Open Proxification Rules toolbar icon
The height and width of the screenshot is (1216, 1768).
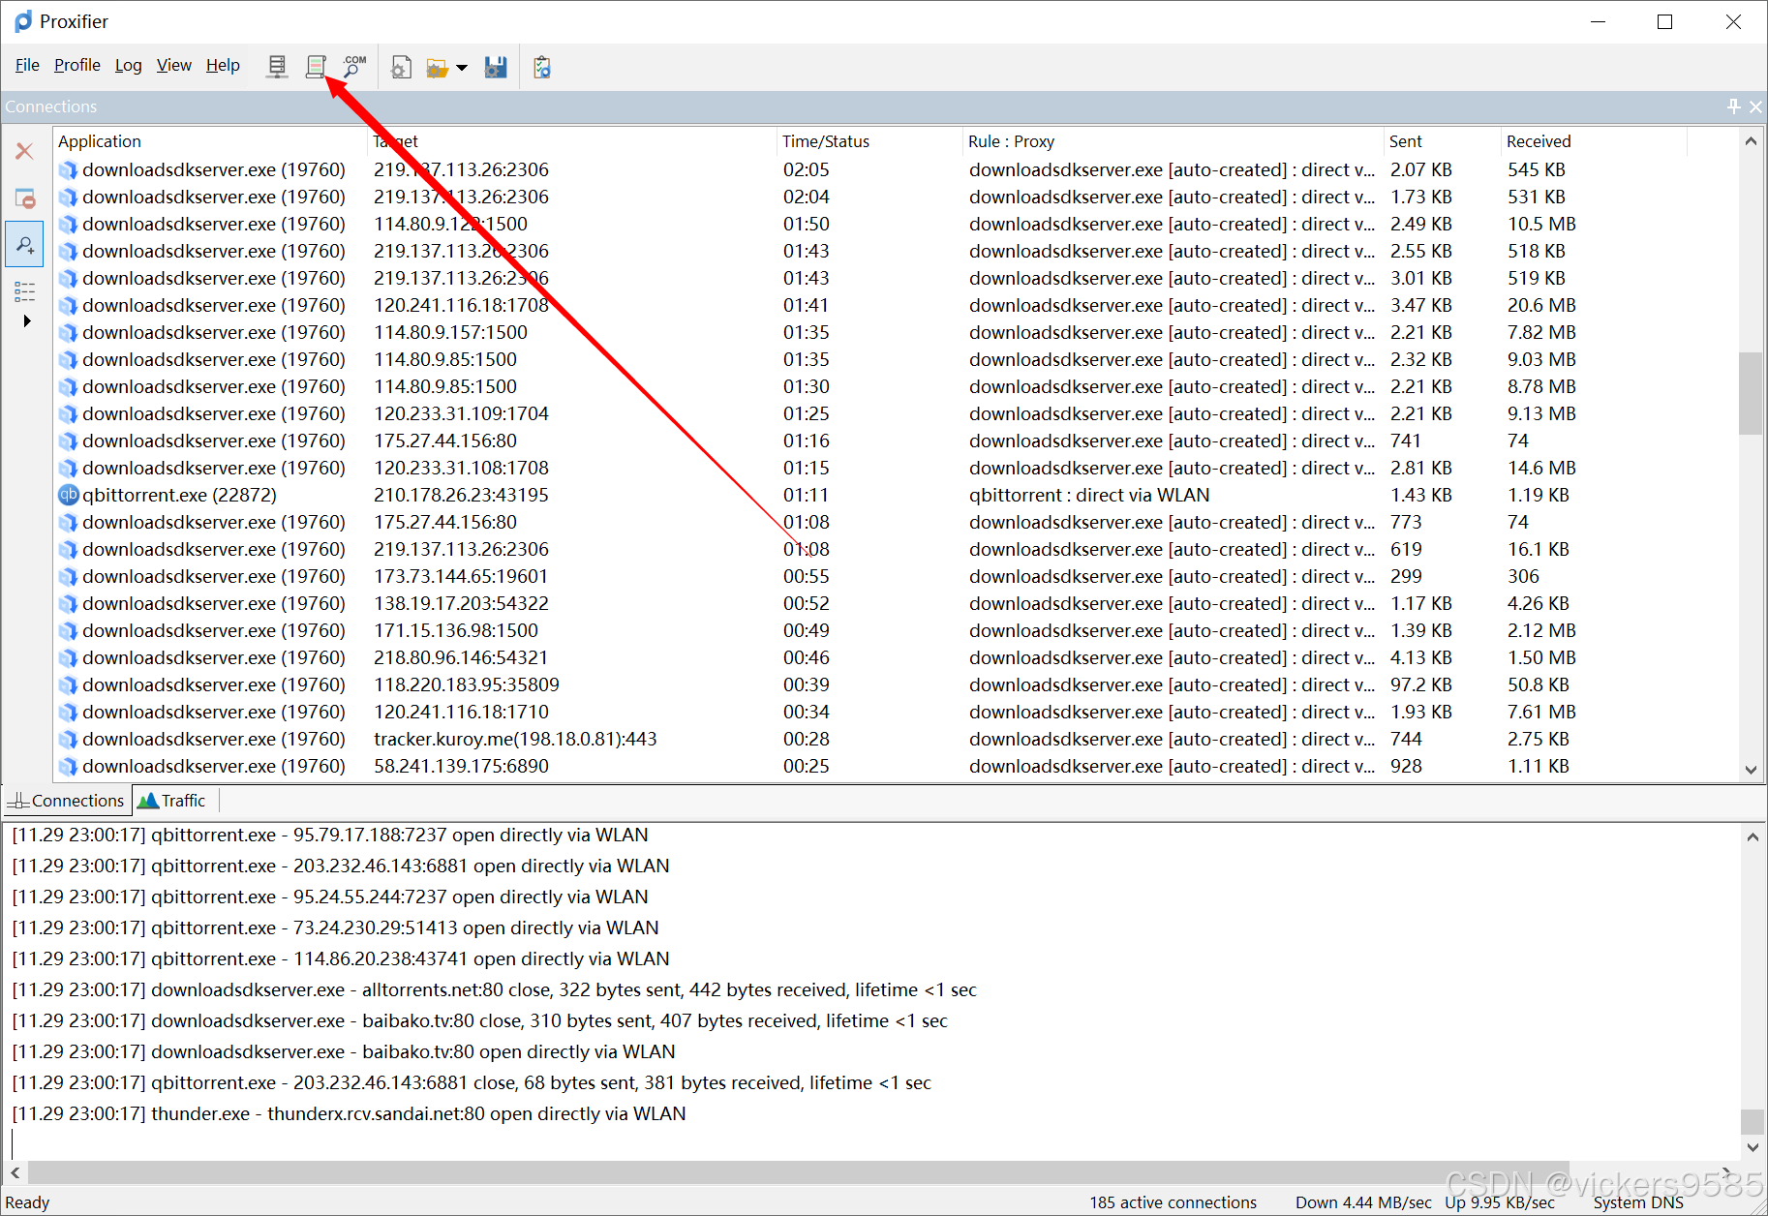click(x=316, y=67)
